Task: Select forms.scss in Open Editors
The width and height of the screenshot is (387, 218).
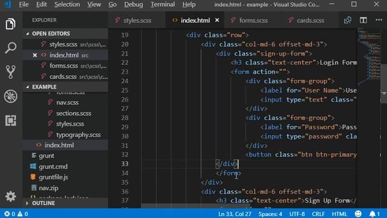Action: (x=65, y=66)
